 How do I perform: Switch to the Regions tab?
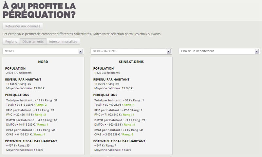(x=11, y=42)
